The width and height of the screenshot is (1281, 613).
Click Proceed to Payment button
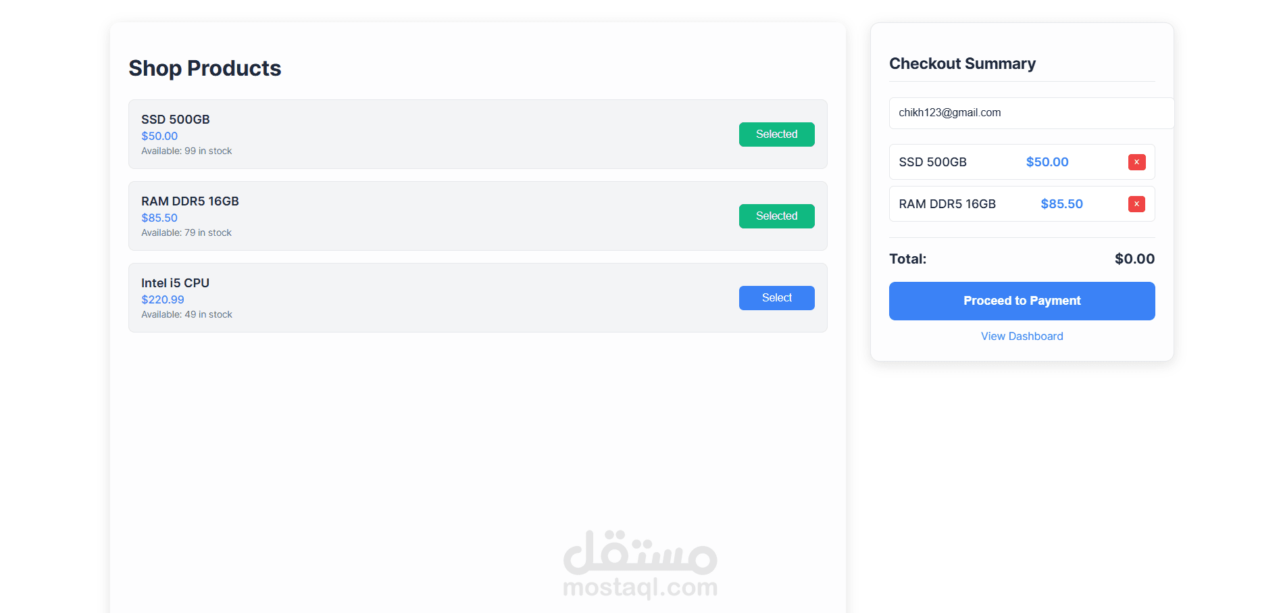coord(1022,301)
